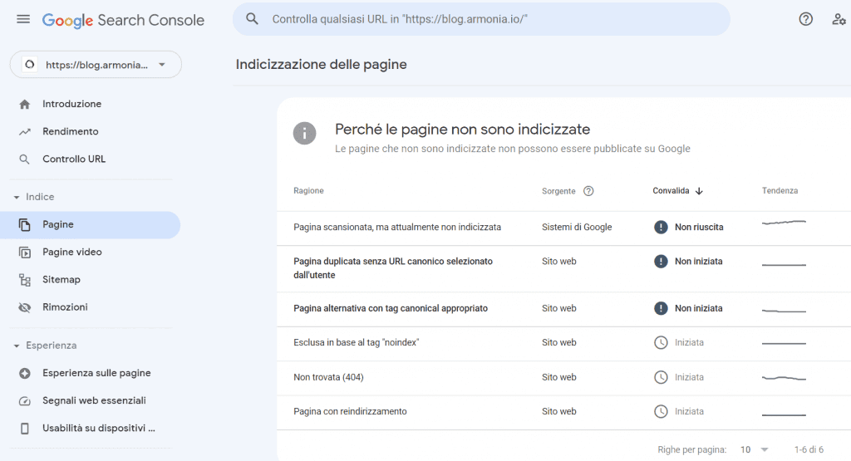Go to Rendimento in sidebar
Screen dimensions: 851x461
[71, 131]
